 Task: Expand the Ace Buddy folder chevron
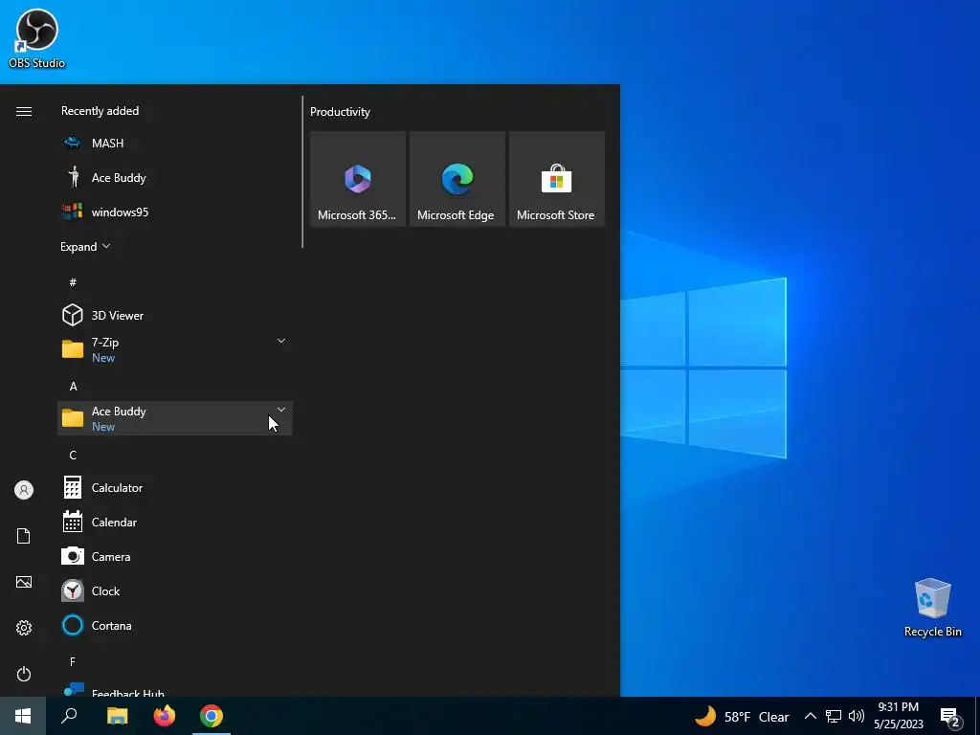(281, 410)
